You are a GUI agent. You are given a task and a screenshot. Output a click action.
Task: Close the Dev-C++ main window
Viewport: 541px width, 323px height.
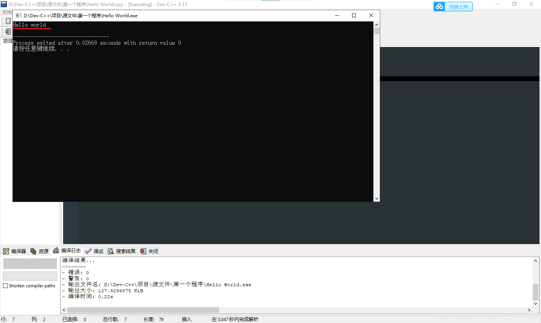coord(532,4)
